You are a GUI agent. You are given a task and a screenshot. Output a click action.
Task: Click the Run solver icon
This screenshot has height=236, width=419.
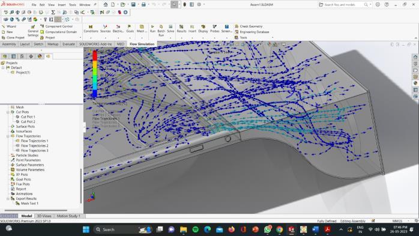coord(152,29)
